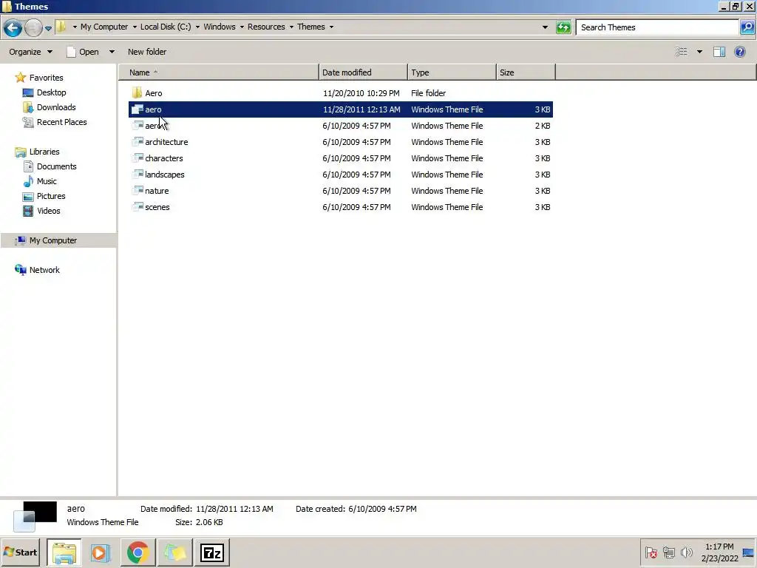
Task: Sort by Date modified column
Action: click(363, 72)
